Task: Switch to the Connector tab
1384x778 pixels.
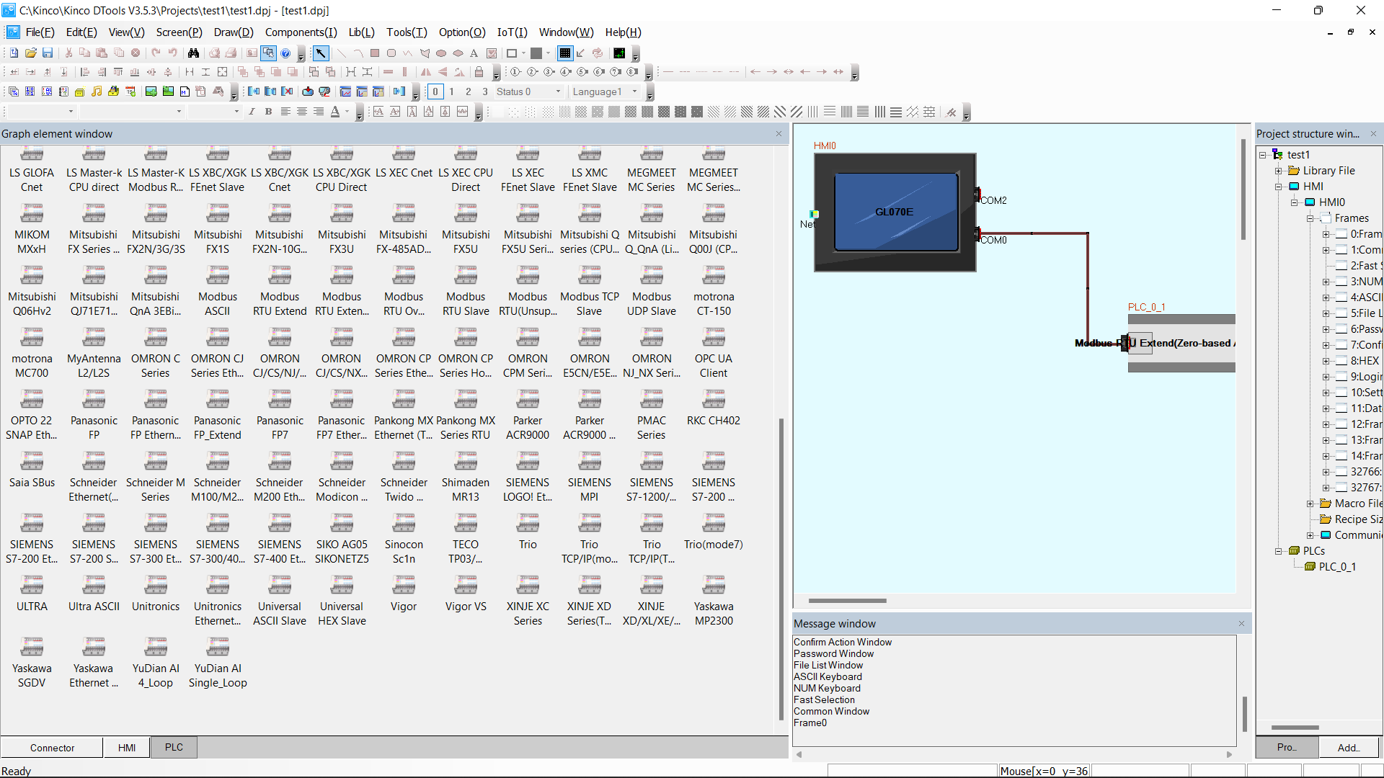Action: click(x=52, y=748)
